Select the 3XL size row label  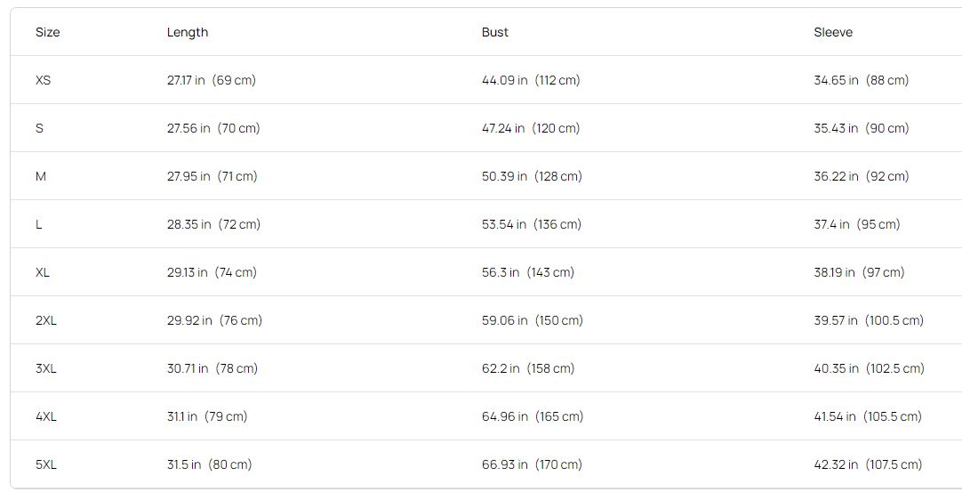pos(46,368)
